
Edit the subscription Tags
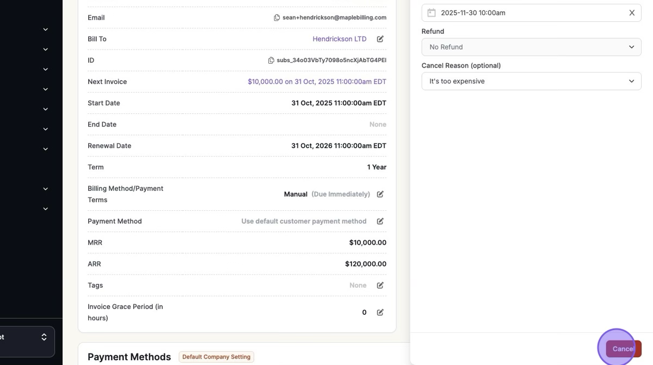pyautogui.click(x=380, y=285)
